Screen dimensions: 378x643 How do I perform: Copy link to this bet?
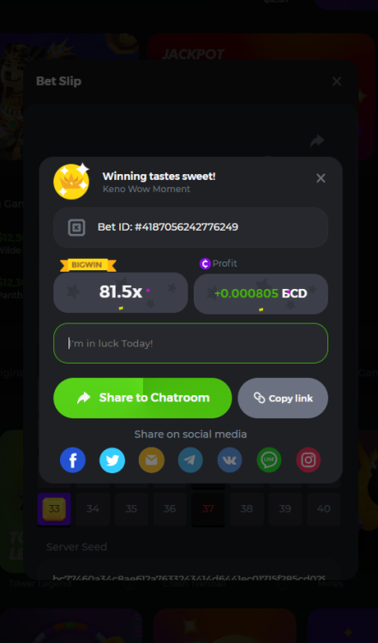point(283,398)
